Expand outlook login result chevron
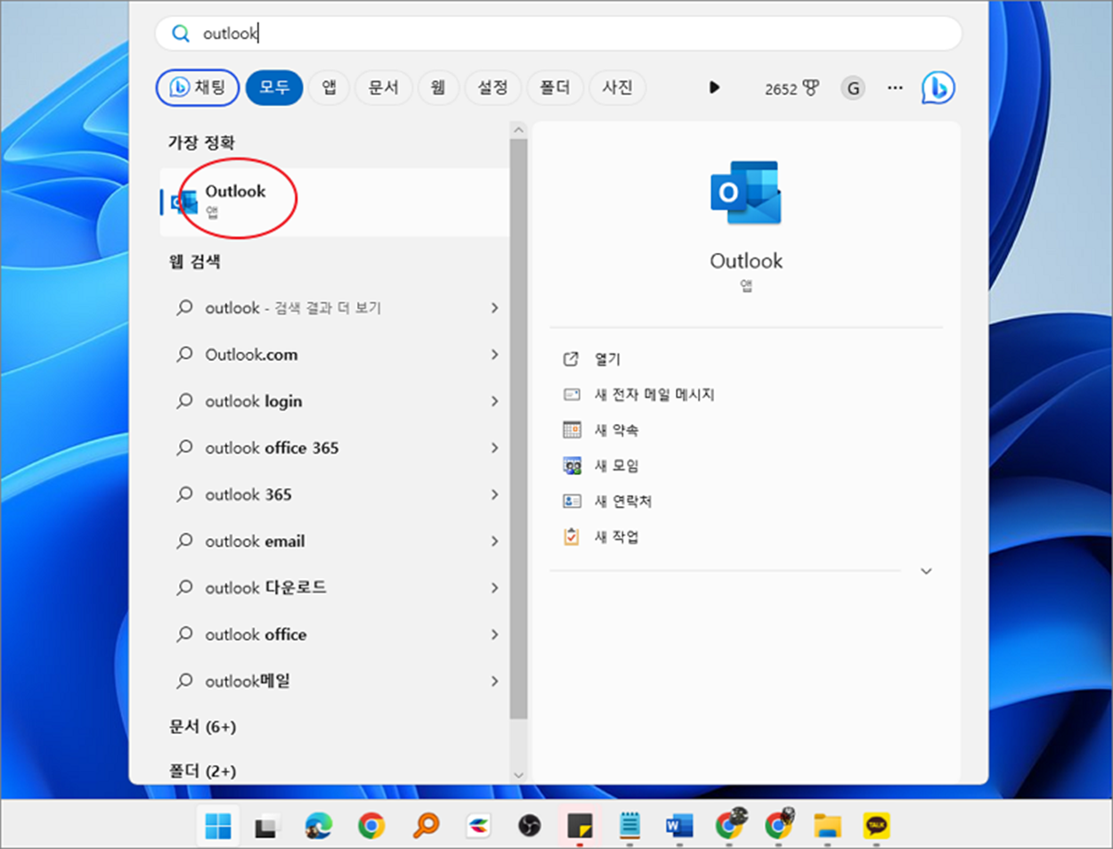1113x849 pixels. coord(494,401)
